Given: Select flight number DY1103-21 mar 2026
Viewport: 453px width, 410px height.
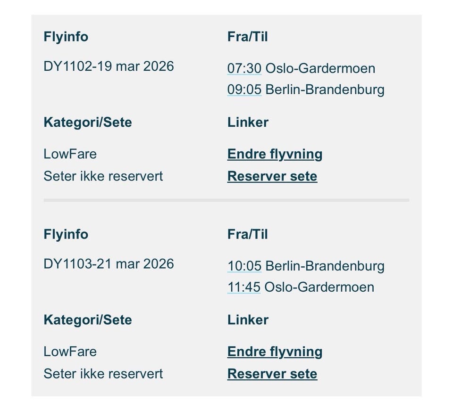Looking at the screenshot, I should tap(109, 264).
